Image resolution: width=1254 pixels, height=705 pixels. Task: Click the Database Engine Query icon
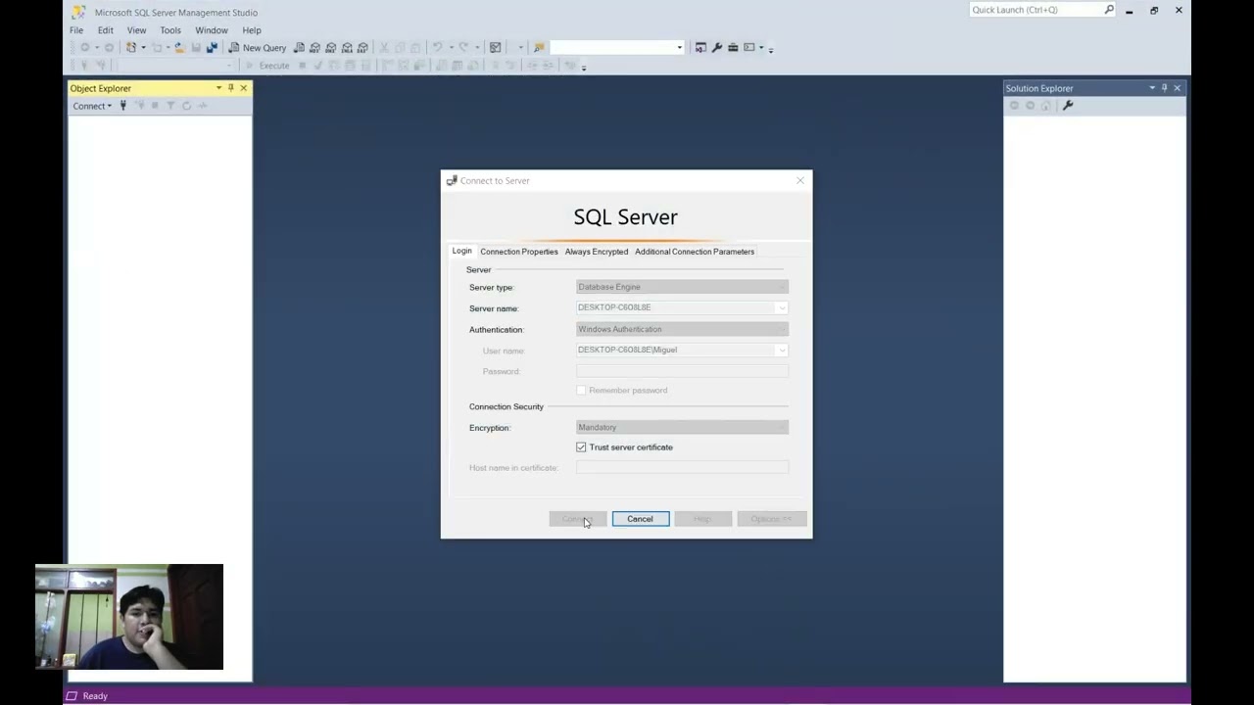click(x=299, y=47)
